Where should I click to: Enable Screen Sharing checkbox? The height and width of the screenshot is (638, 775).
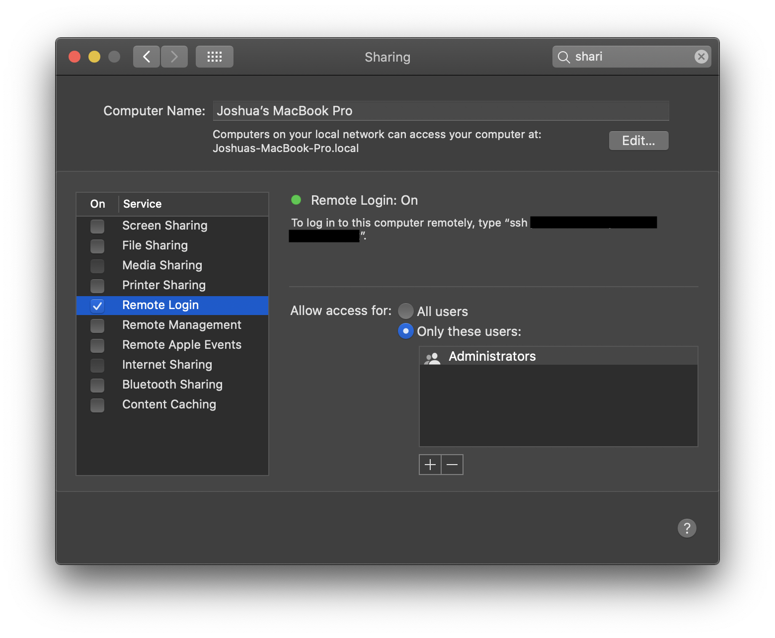tap(97, 226)
